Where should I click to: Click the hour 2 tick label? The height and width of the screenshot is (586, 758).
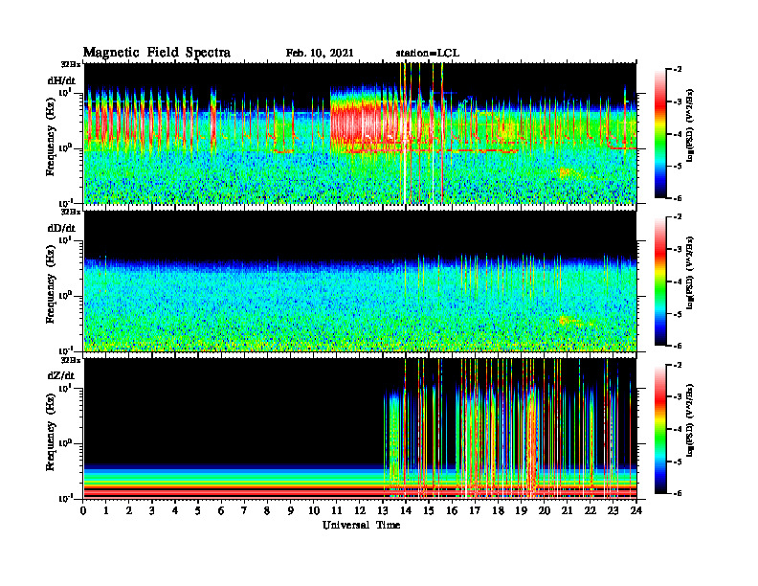[129, 510]
